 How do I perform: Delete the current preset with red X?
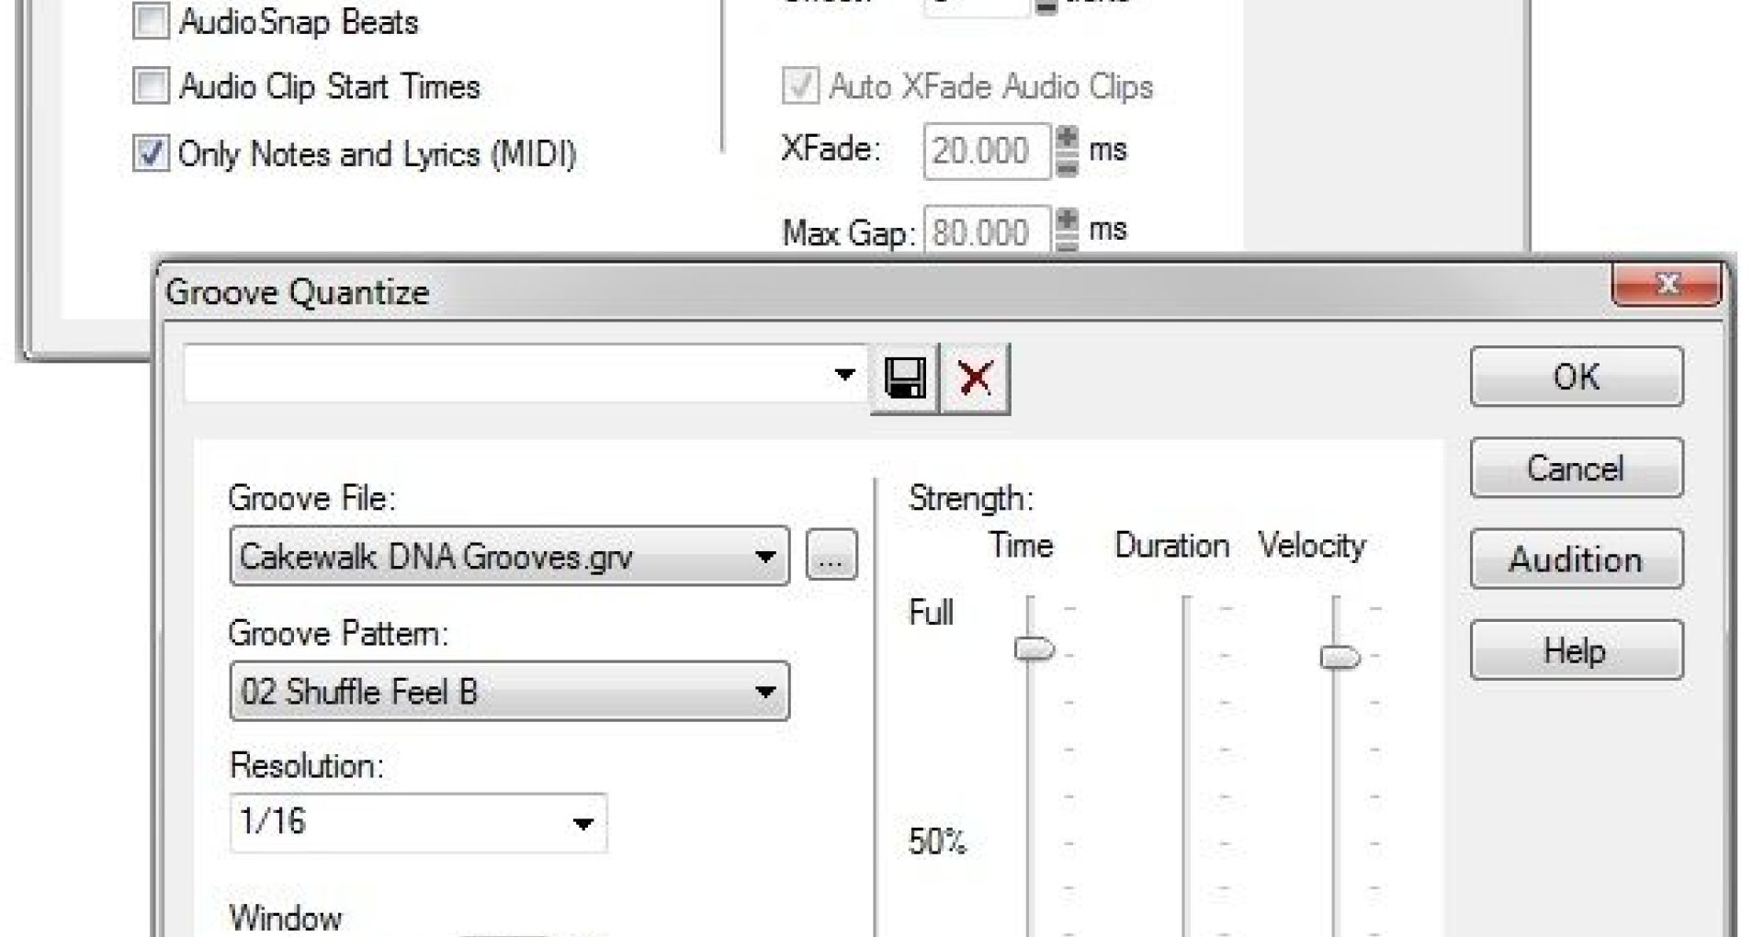click(975, 378)
